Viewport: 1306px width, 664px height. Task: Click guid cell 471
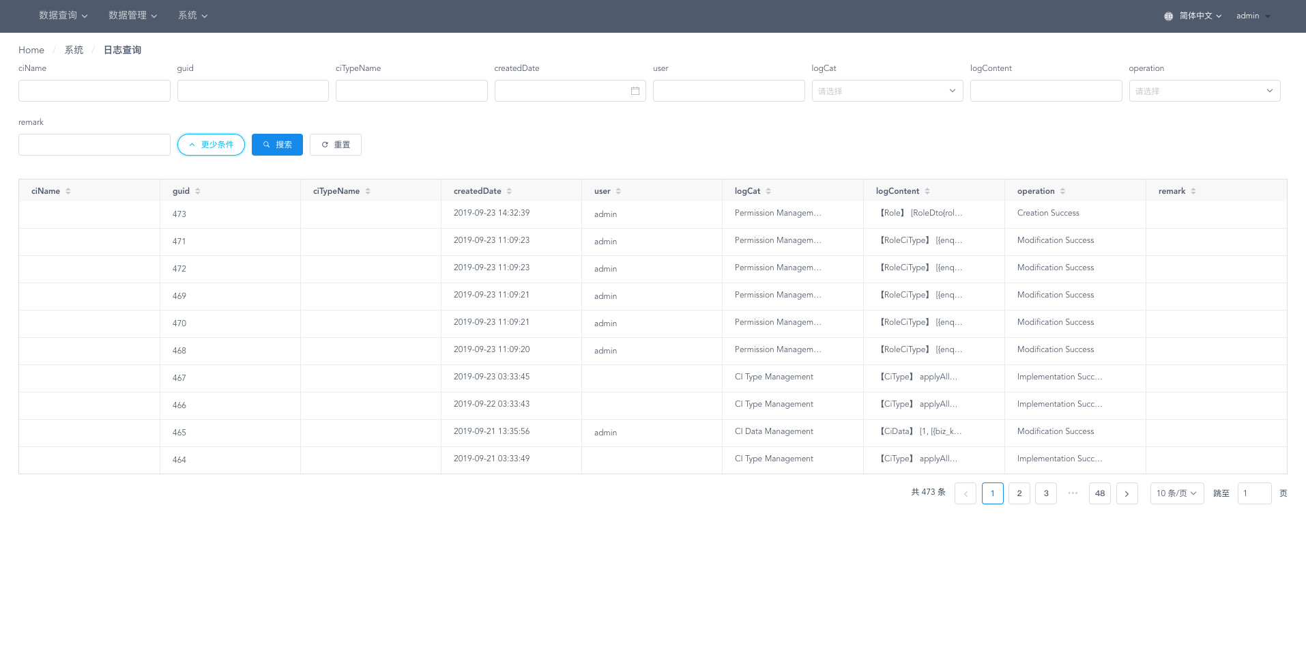pyautogui.click(x=179, y=242)
